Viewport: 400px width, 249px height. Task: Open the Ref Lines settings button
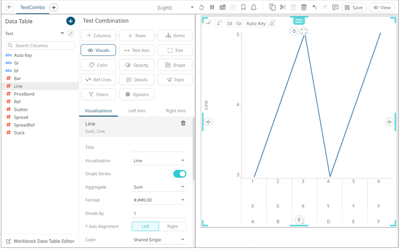(x=98, y=80)
